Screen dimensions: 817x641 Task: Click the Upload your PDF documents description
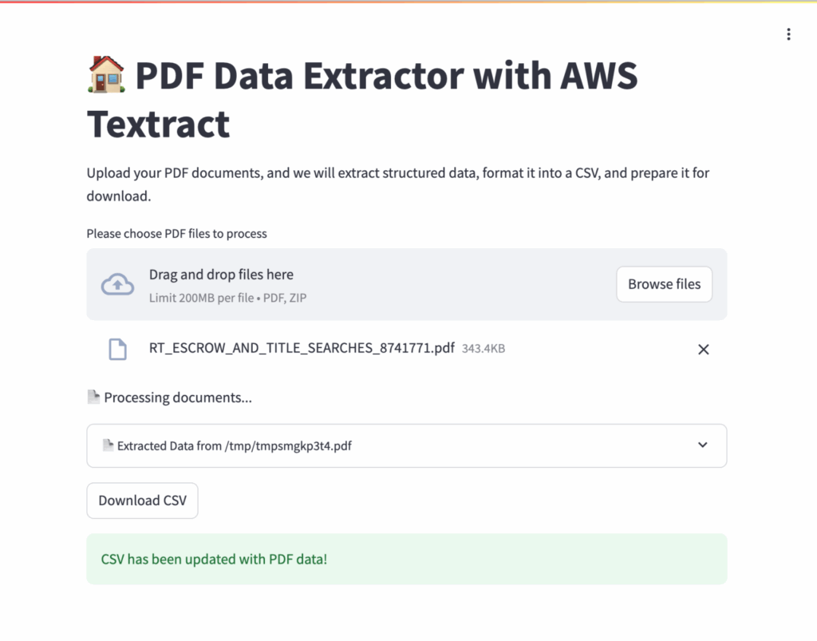397,184
